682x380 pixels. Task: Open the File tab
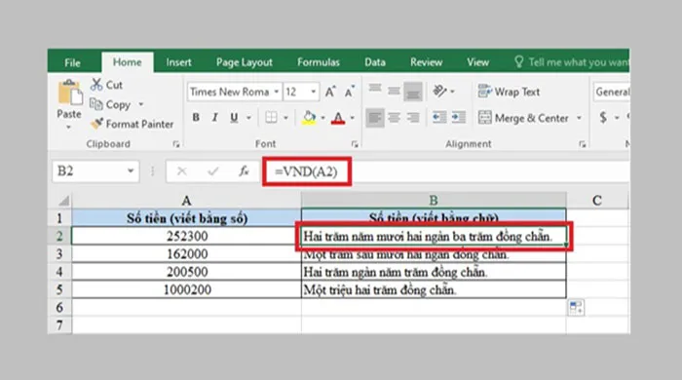(x=73, y=62)
